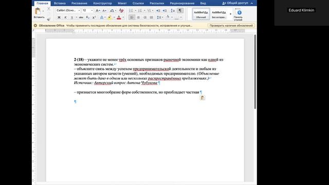
Task: Align the text right
Action: pyautogui.click(x=145, y=17)
